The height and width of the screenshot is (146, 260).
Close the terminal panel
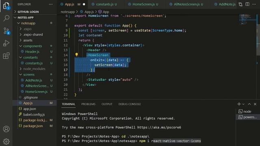point(255,104)
